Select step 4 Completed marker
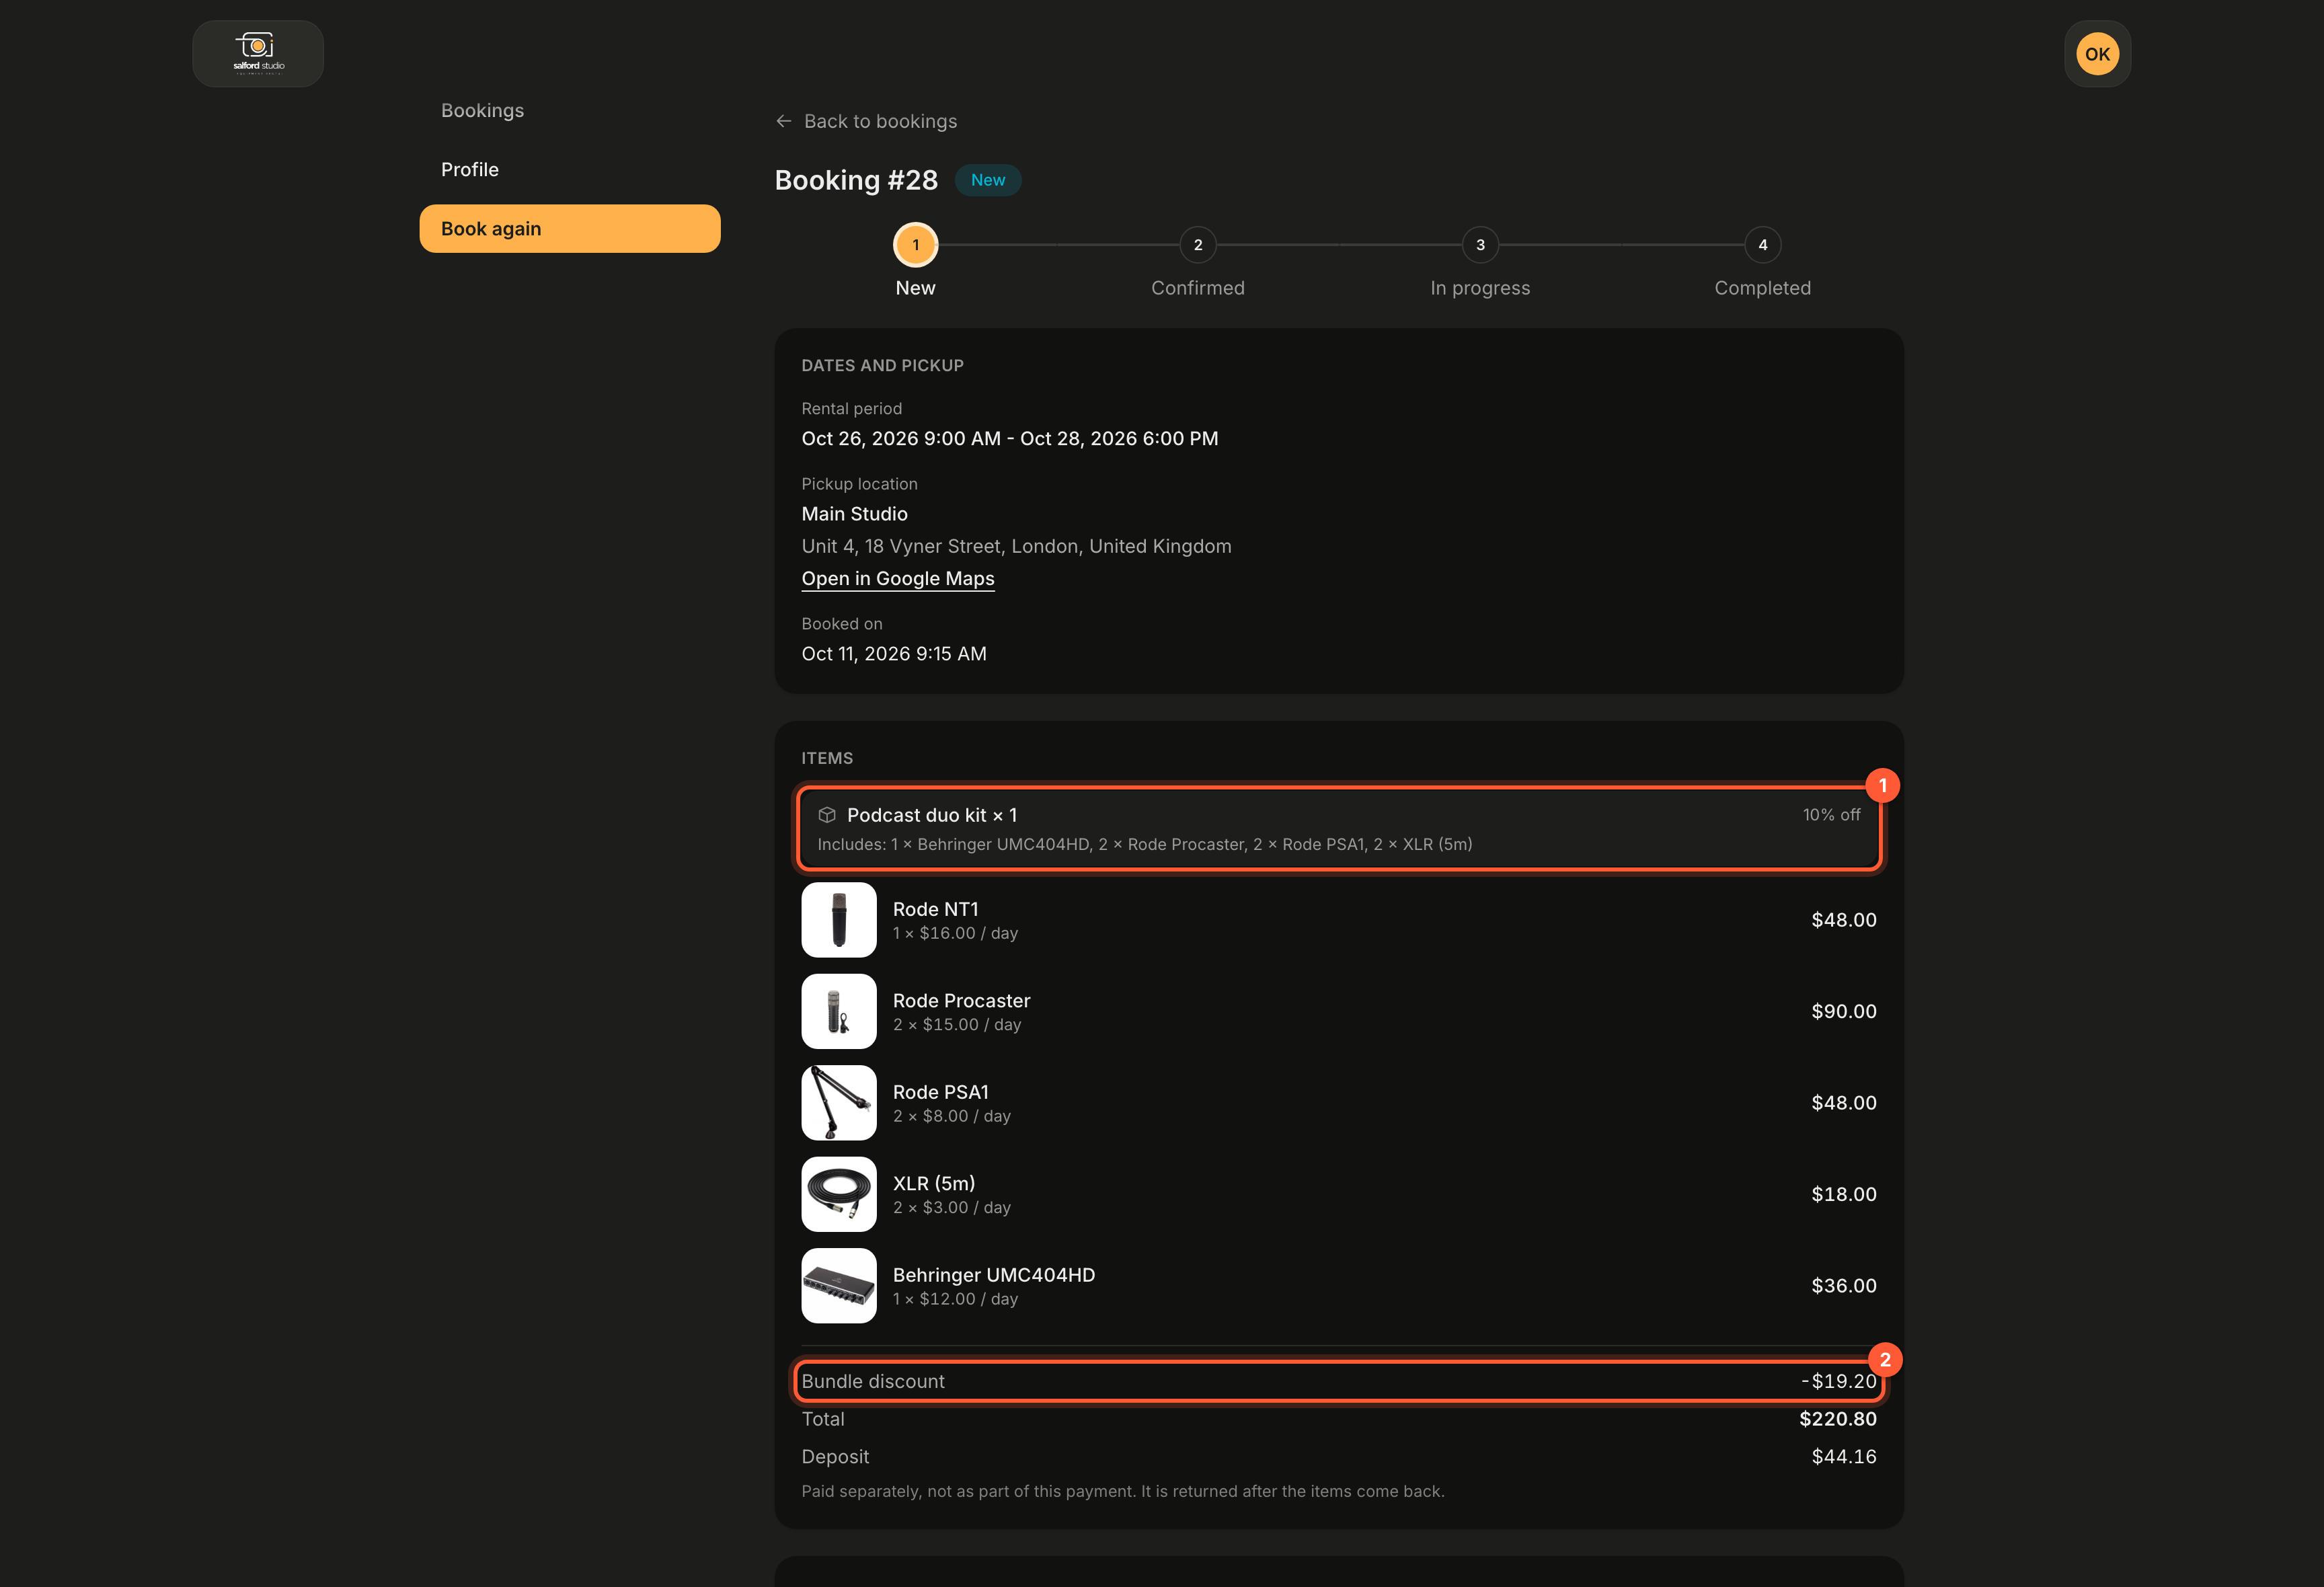 coord(1763,245)
